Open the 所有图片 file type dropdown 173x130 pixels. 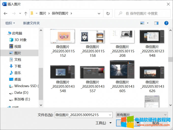[x=142, y=115]
